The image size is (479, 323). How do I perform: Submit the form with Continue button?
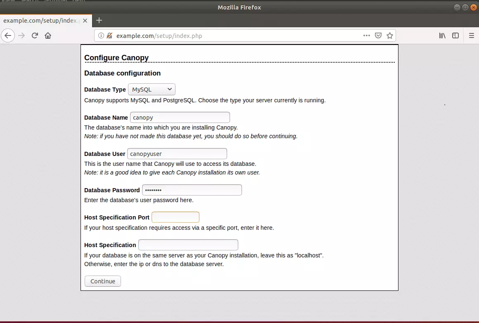coord(103,281)
